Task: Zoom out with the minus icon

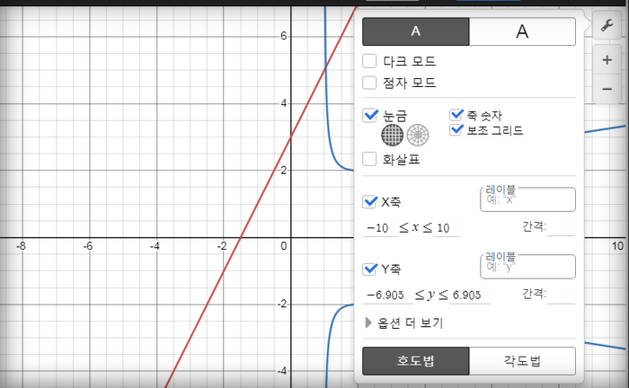Action: click(607, 89)
